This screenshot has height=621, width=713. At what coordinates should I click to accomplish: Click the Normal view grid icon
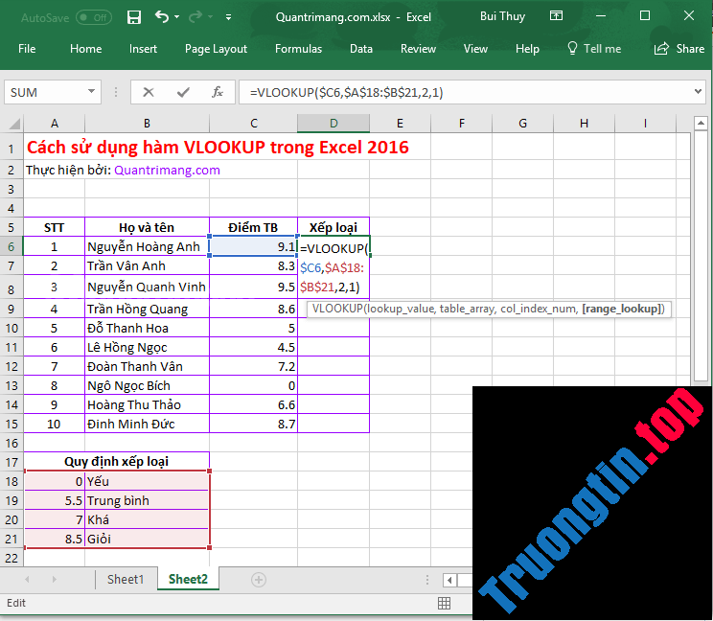444,603
